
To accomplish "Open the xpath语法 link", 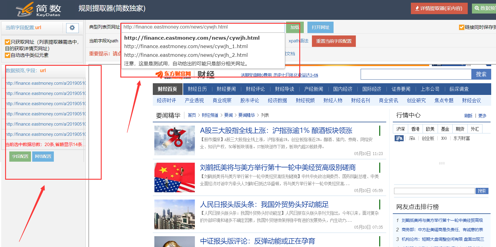I will [298, 41].
